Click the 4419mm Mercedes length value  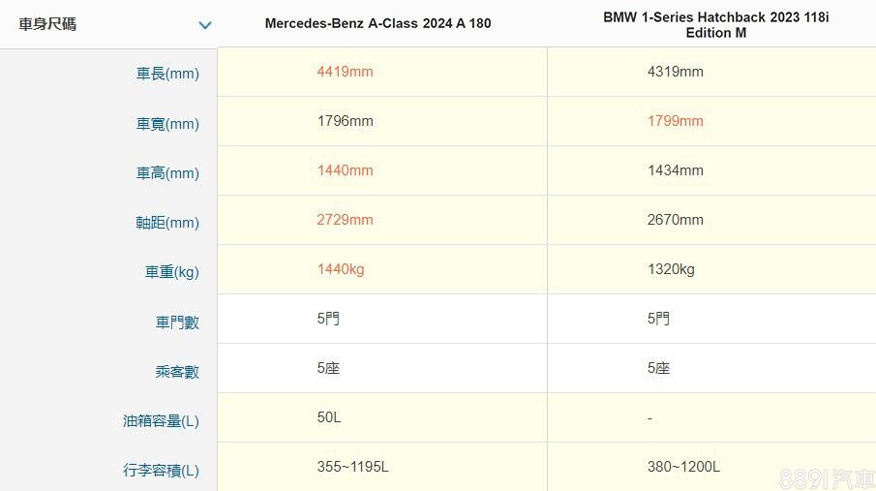click(x=345, y=72)
